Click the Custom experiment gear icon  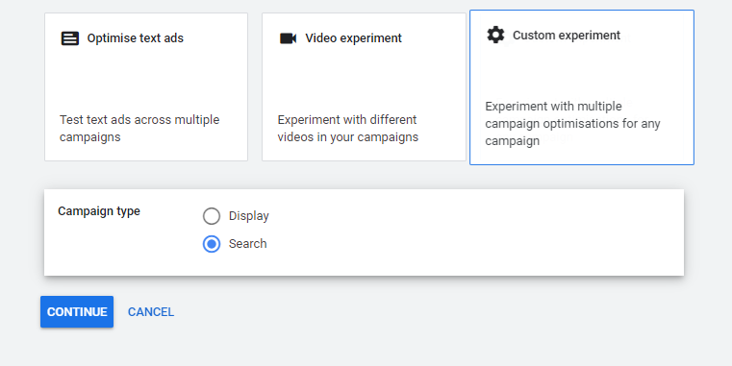click(495, 35)
